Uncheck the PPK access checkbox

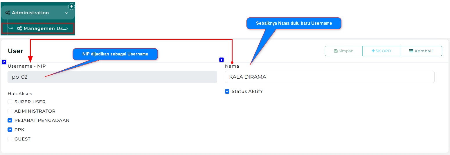pos(10,130)
